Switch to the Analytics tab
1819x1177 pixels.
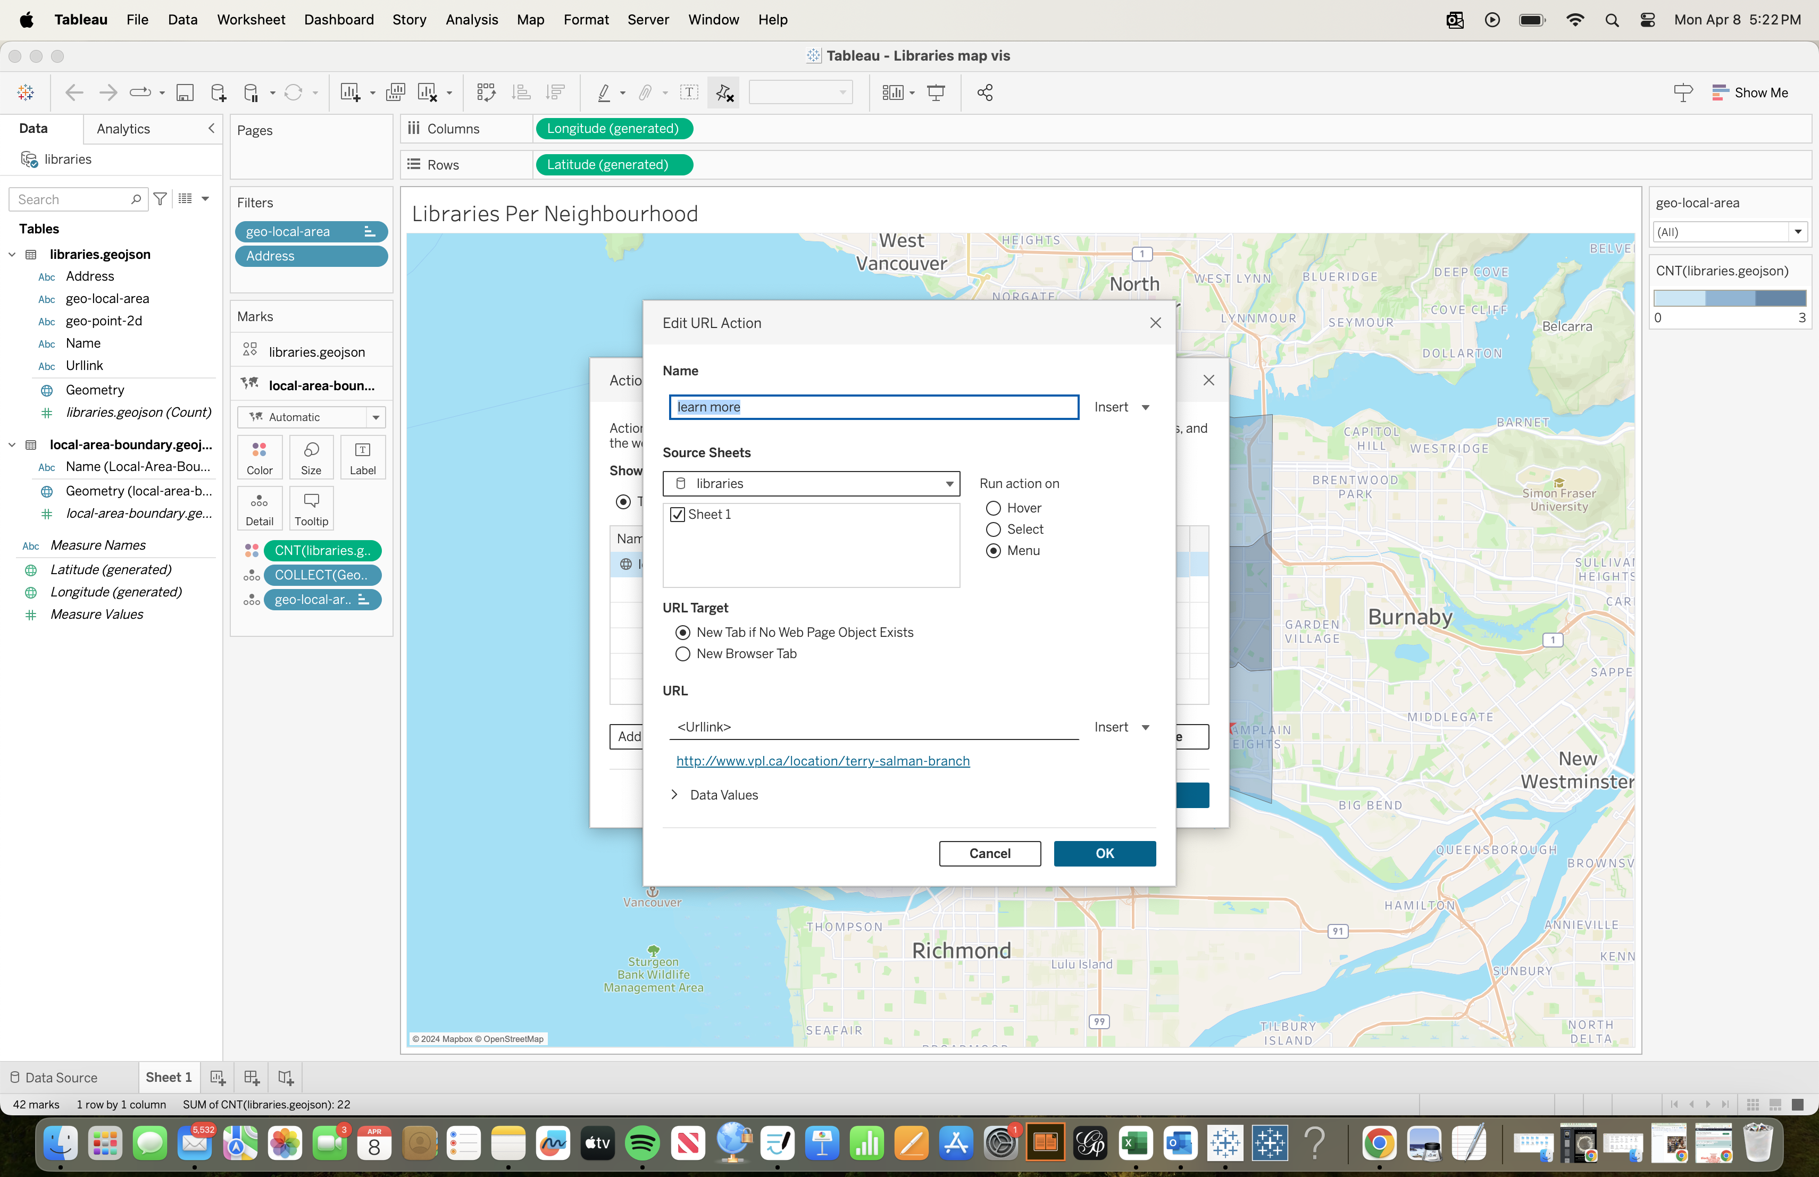pyautogui.click(x=123, y=129)
